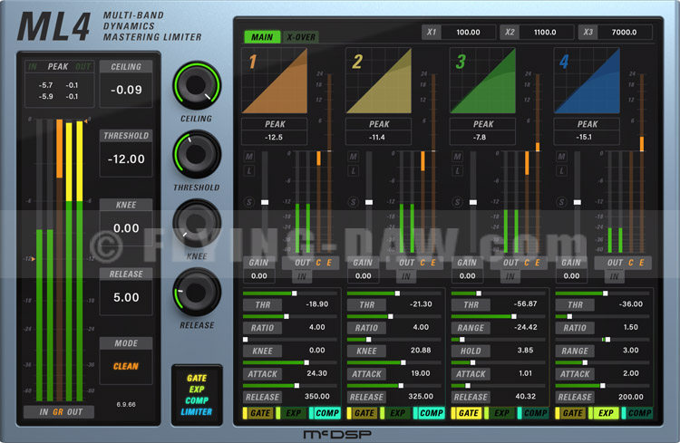The width and height of the screenshot is (680, 443).
Task: Solo band 3 with S button
Action: coord(458,202)
